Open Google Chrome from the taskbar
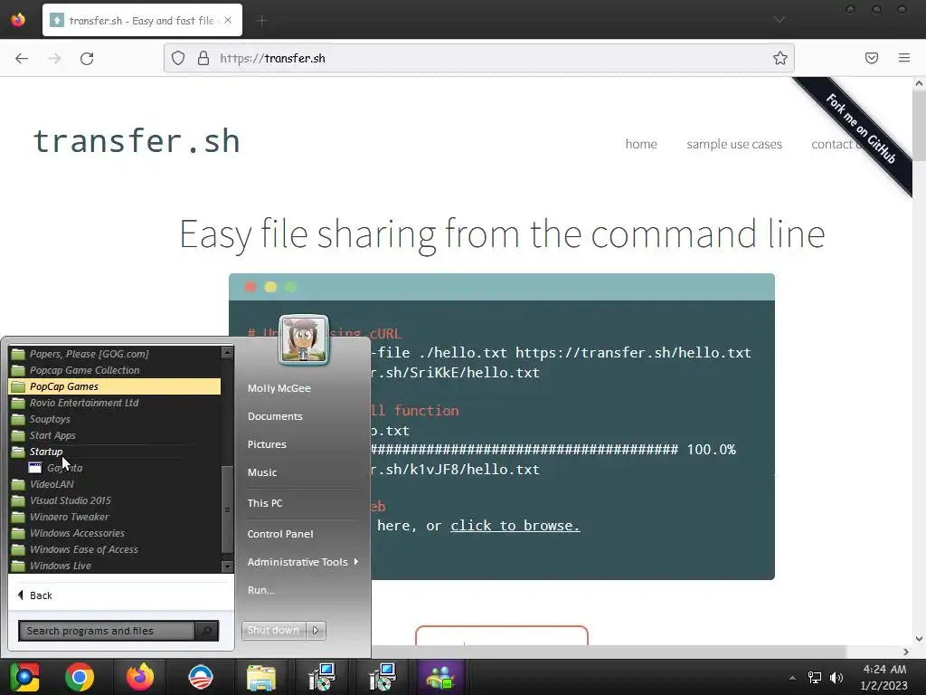The image size is (926, 695). (80, 677)
